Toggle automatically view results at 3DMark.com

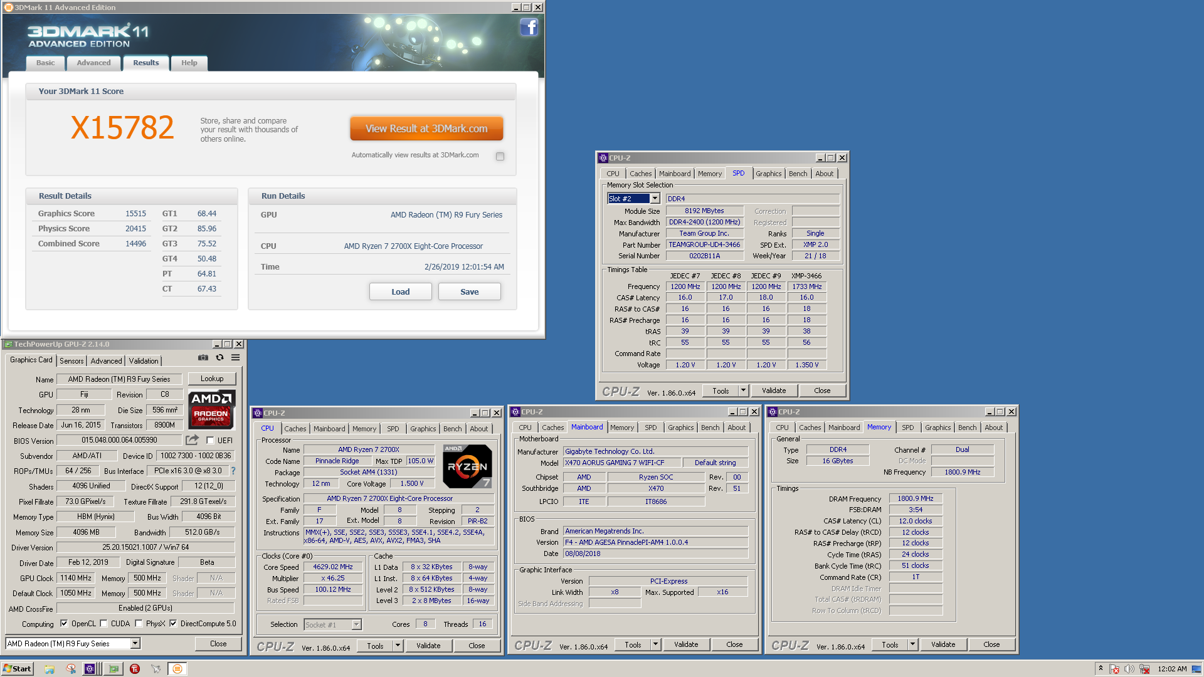tap(500, 156)
